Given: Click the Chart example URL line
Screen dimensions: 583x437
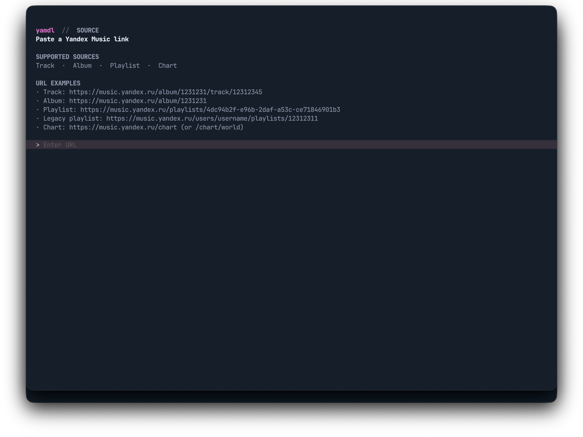Looking at the screenshot, I should [140, 127].
